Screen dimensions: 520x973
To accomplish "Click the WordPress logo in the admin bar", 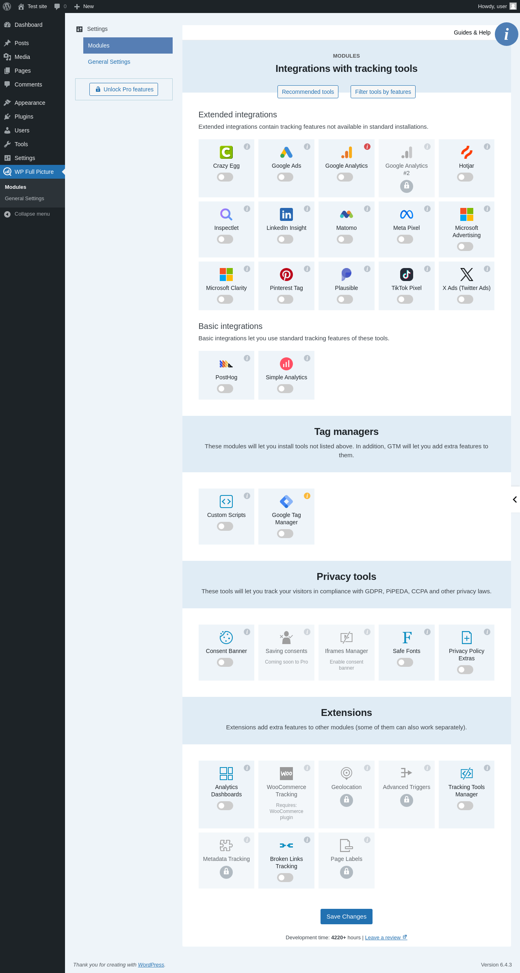I will pos(7,6).
